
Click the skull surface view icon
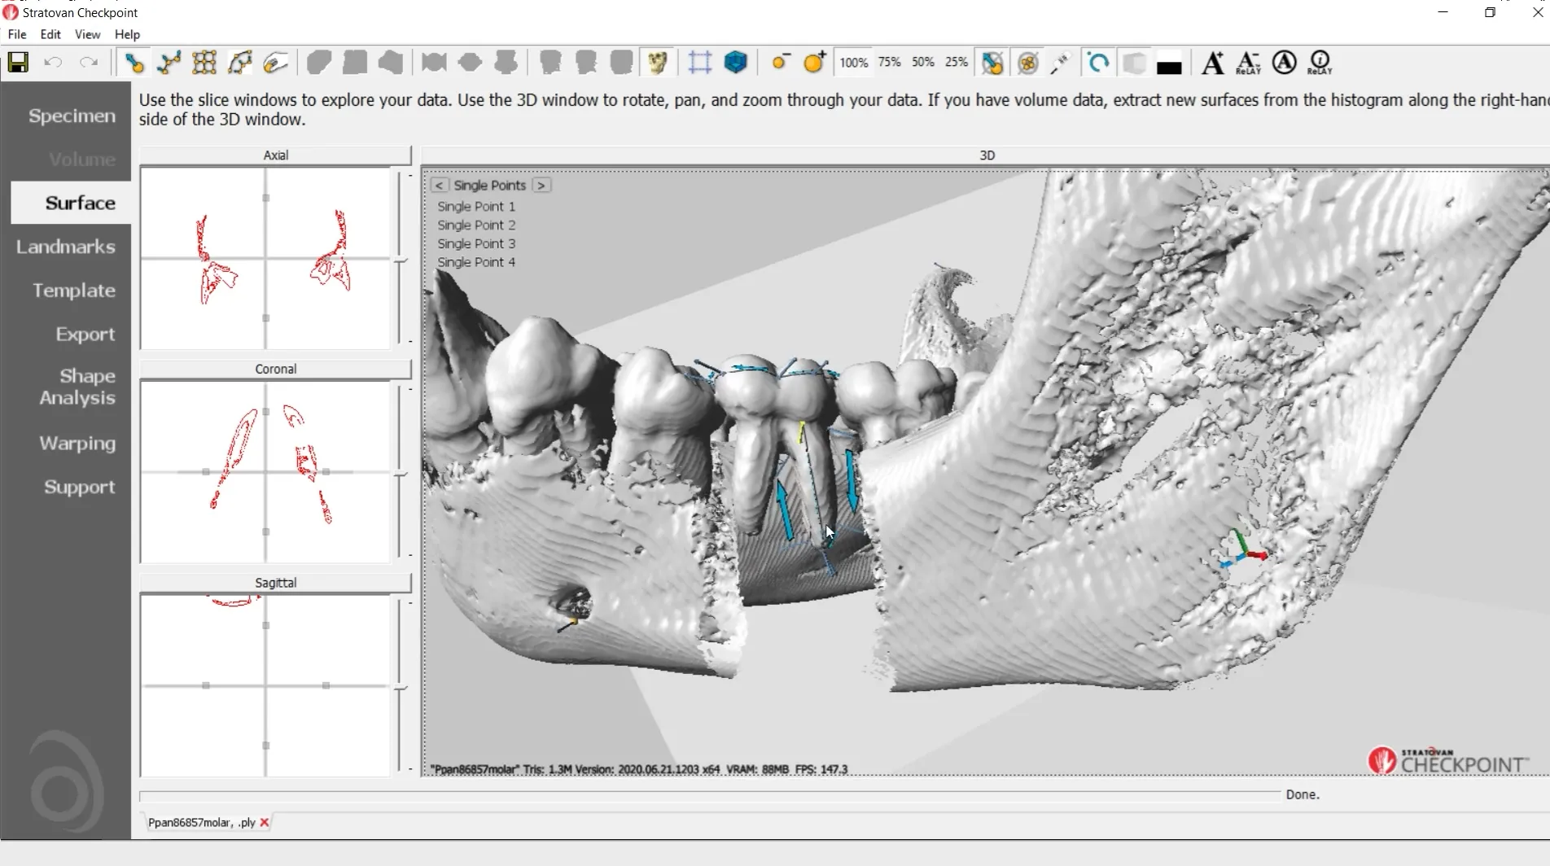click(658, 63)
